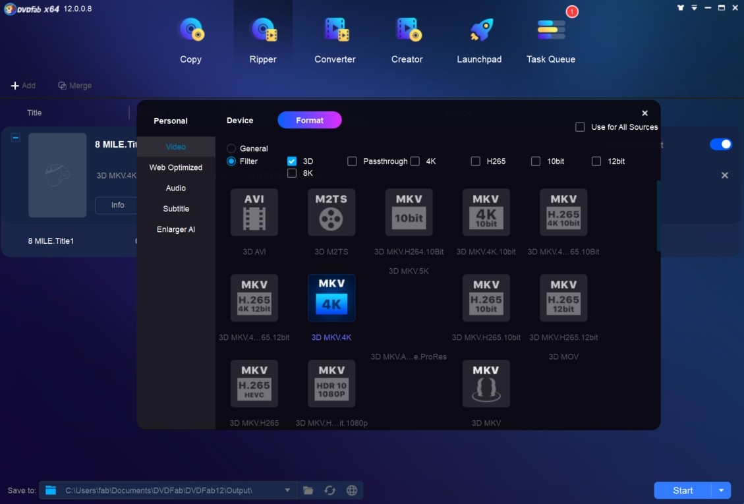The image size is (744, 504).
Task: Toggle the blue switch for 8 MILE task
Action: point(721,144)
